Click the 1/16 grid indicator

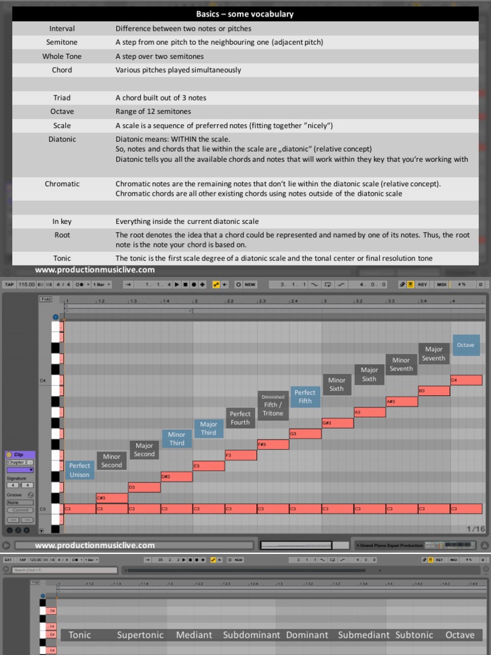tap(476, 529)
